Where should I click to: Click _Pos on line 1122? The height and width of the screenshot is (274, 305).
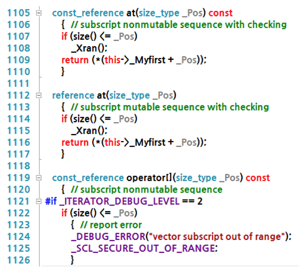pyautogui.click(x=123, y=213)
